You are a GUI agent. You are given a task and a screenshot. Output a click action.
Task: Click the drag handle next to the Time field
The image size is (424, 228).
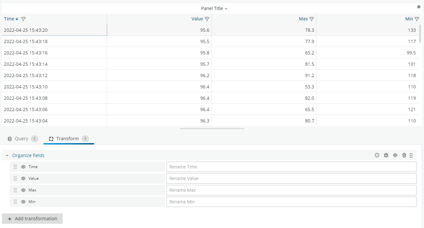pos(15,166)
